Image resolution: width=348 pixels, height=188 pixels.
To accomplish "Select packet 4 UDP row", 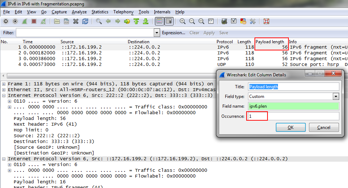I will pos(174,64).
